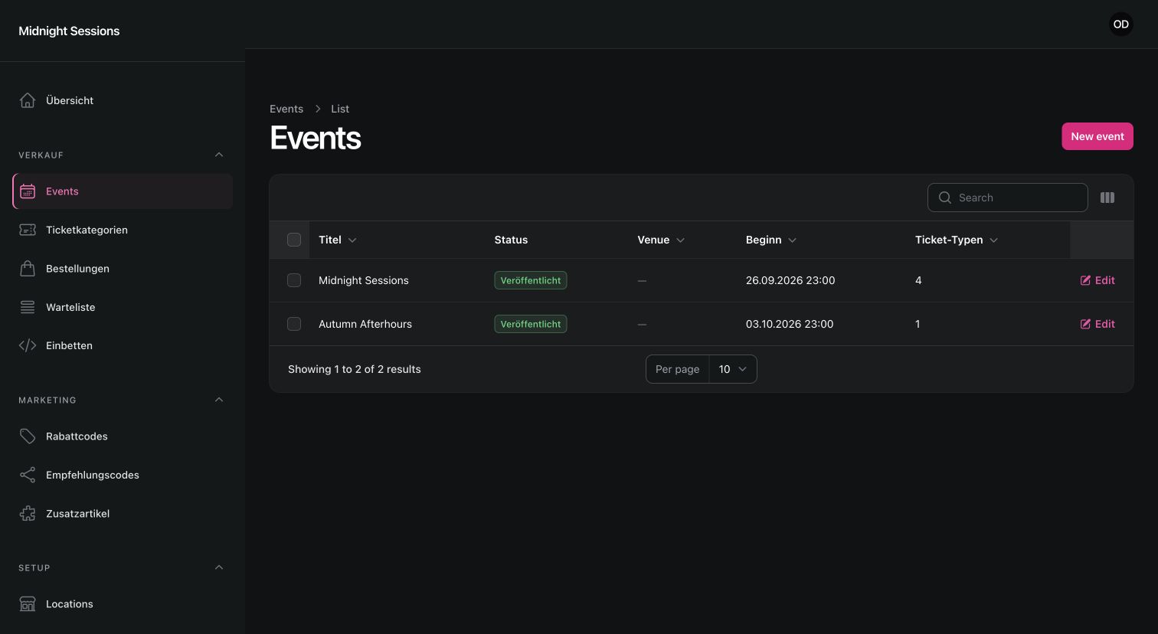Viewport: 1158px width, 634px height.
Task: Click the New event button
Action: click(x=1097, y=136)
